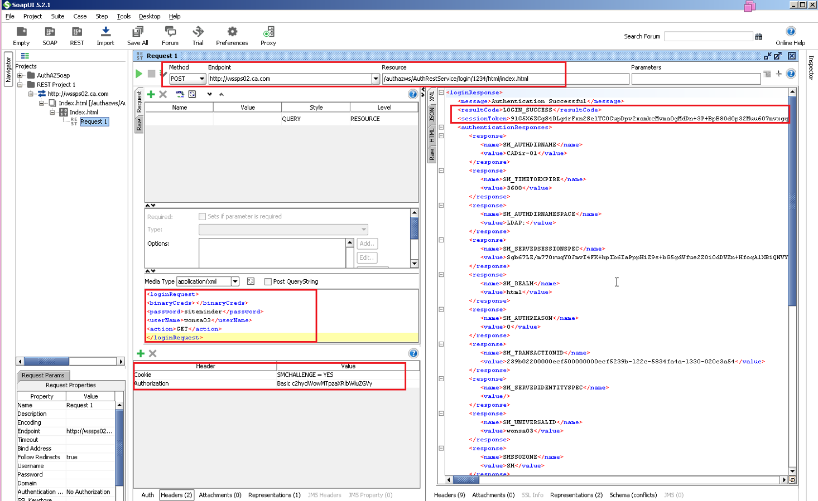The width and height of the screenshot is (818, 501).
Task: Select the Authorization header row
Action: 276,383
